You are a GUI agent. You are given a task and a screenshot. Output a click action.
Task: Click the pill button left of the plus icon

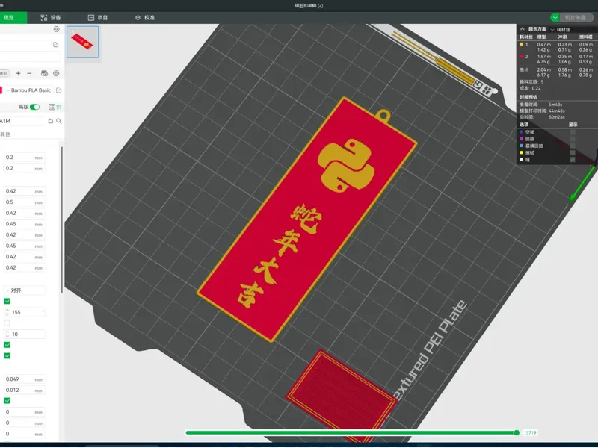click(x=4, y=73)
